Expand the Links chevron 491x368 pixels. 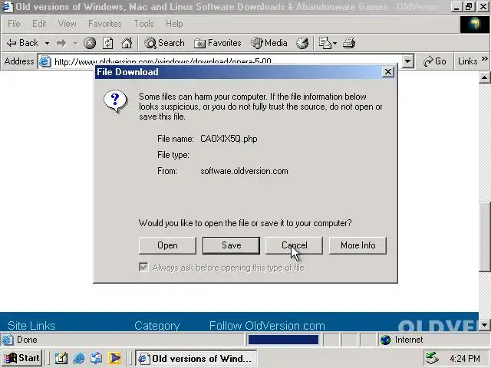point(484,58)
